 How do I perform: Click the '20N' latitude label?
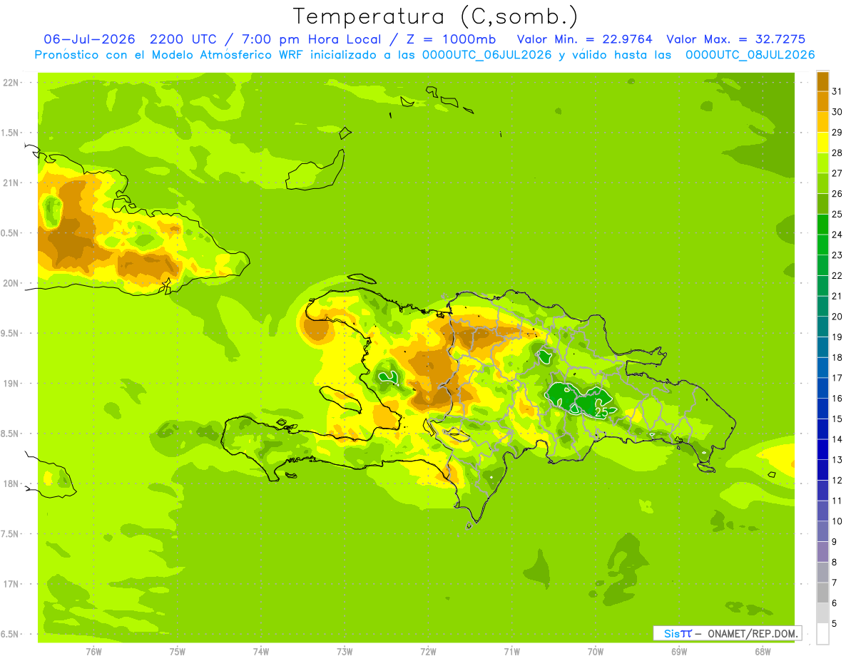[11, 284]
